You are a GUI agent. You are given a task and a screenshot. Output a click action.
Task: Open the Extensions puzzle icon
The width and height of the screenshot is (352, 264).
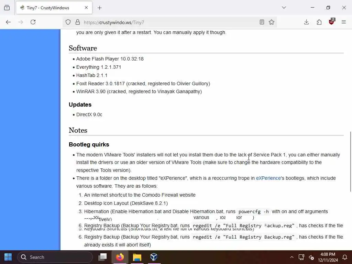click(x=319, y=22)
